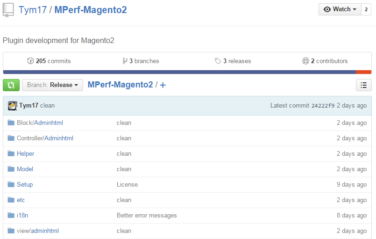Open the view/adminhtml folder
376x239 pixels.
38,231
